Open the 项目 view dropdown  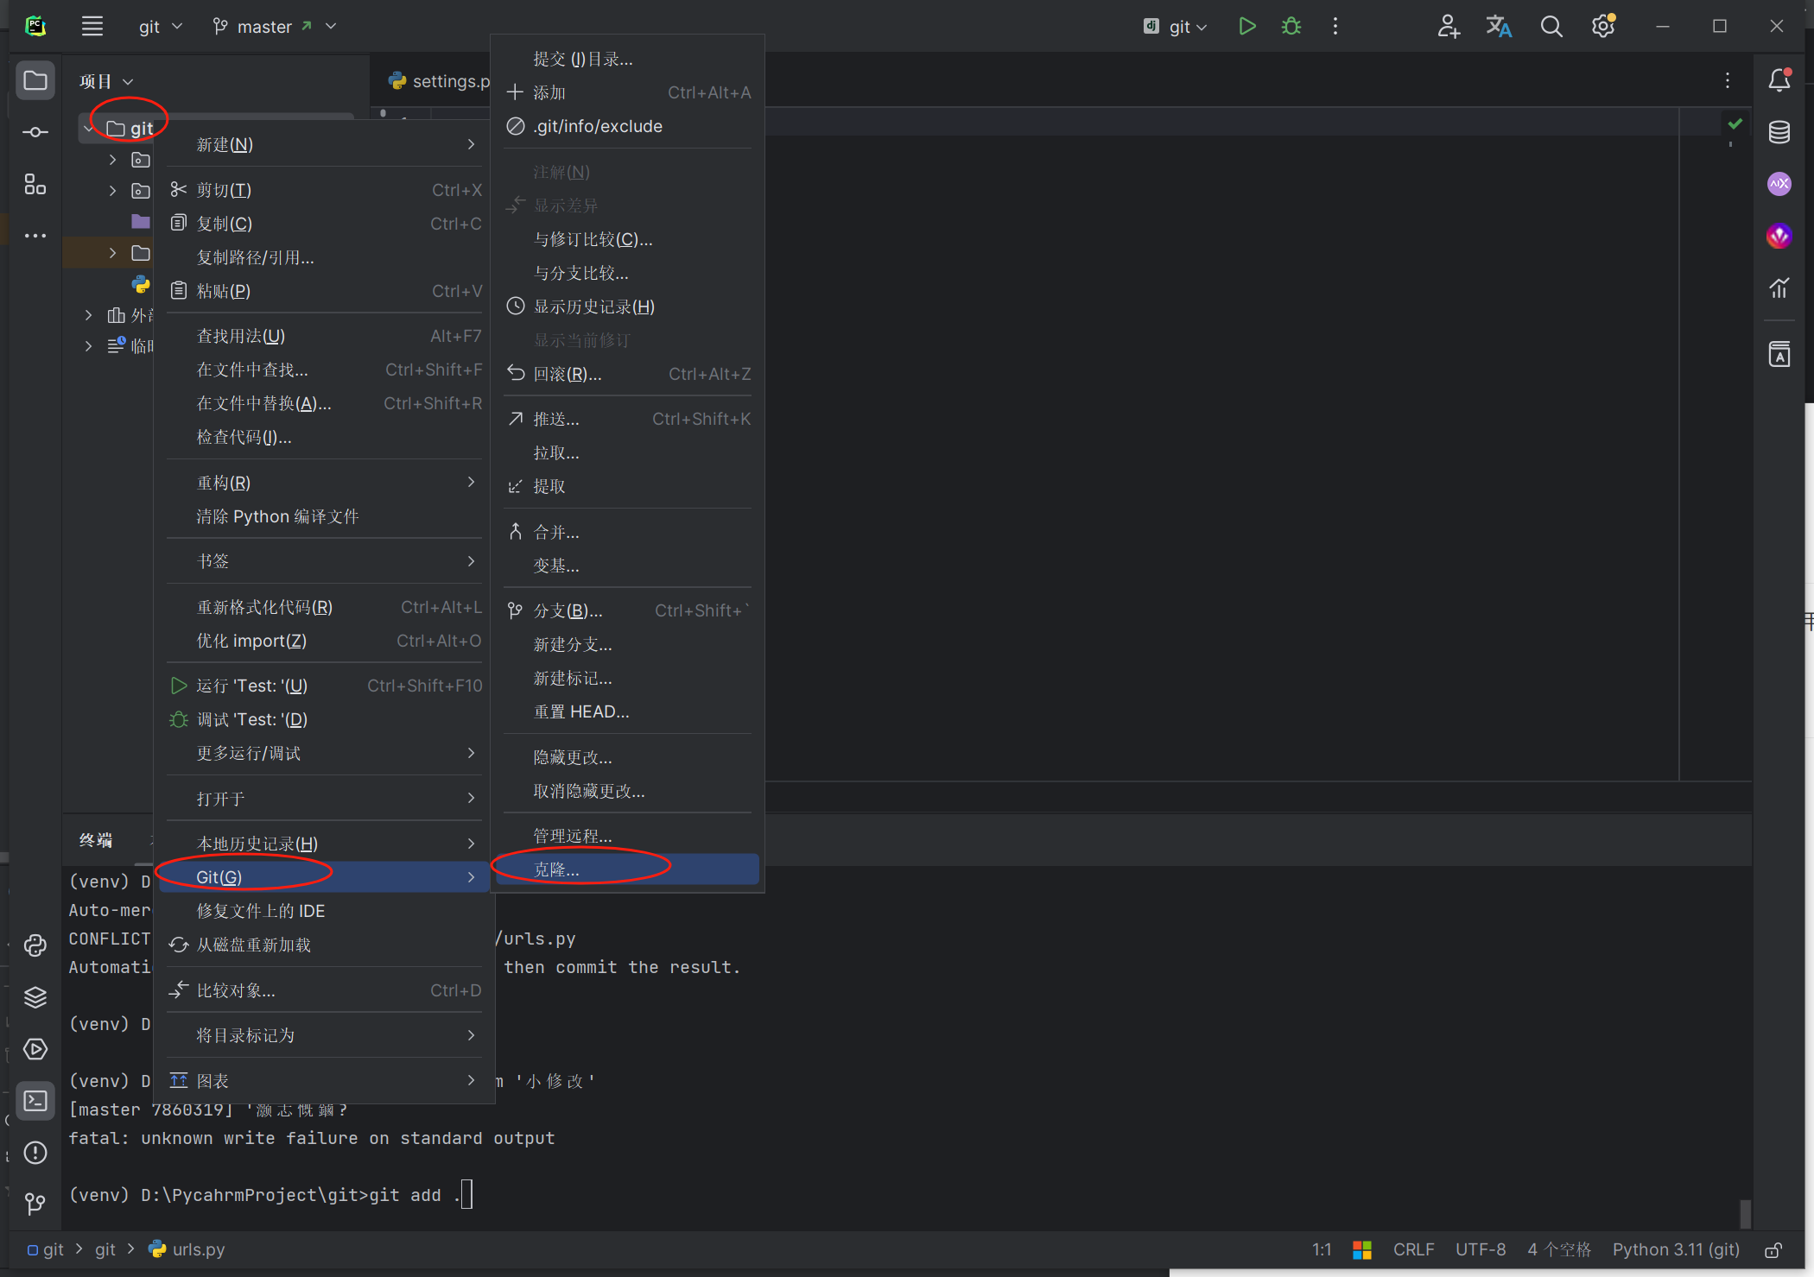(106, 81)
